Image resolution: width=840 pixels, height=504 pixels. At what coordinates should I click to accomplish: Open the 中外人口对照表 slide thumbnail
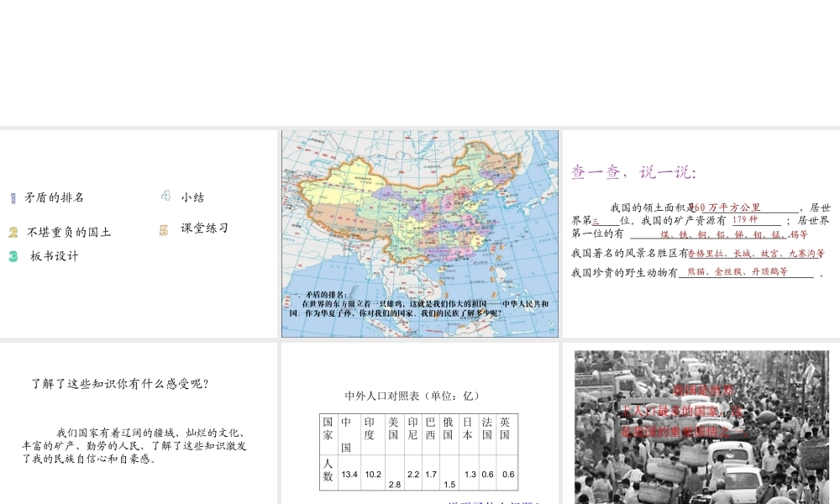[x=420, y=423]
